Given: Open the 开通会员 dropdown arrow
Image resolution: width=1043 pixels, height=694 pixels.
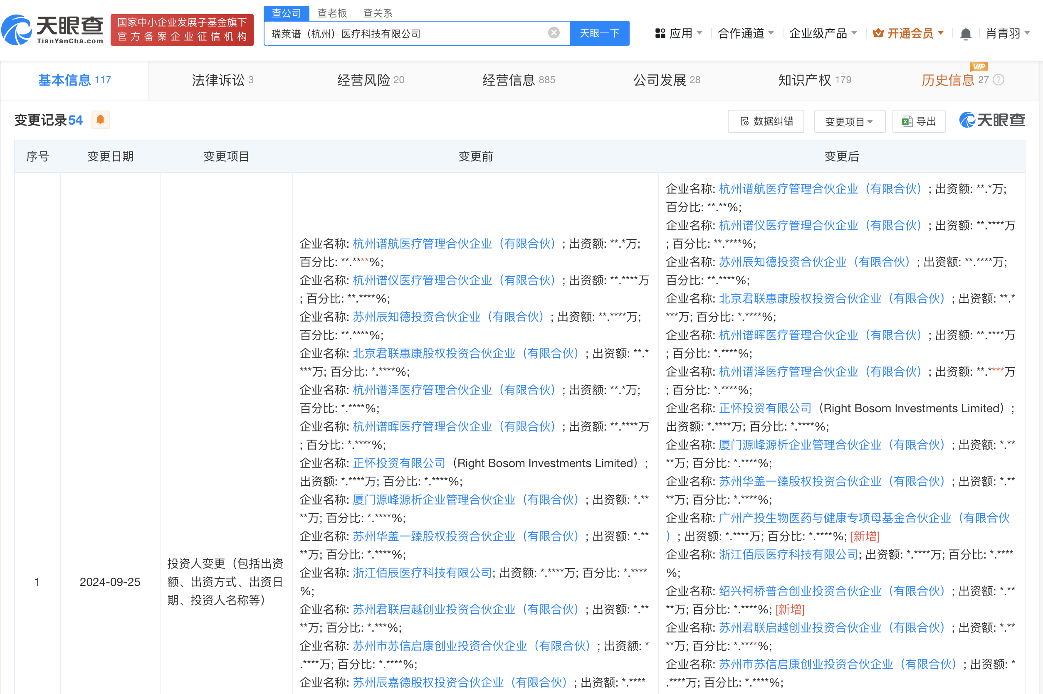Looking at the screenshot, I should [x=941, y=33].
